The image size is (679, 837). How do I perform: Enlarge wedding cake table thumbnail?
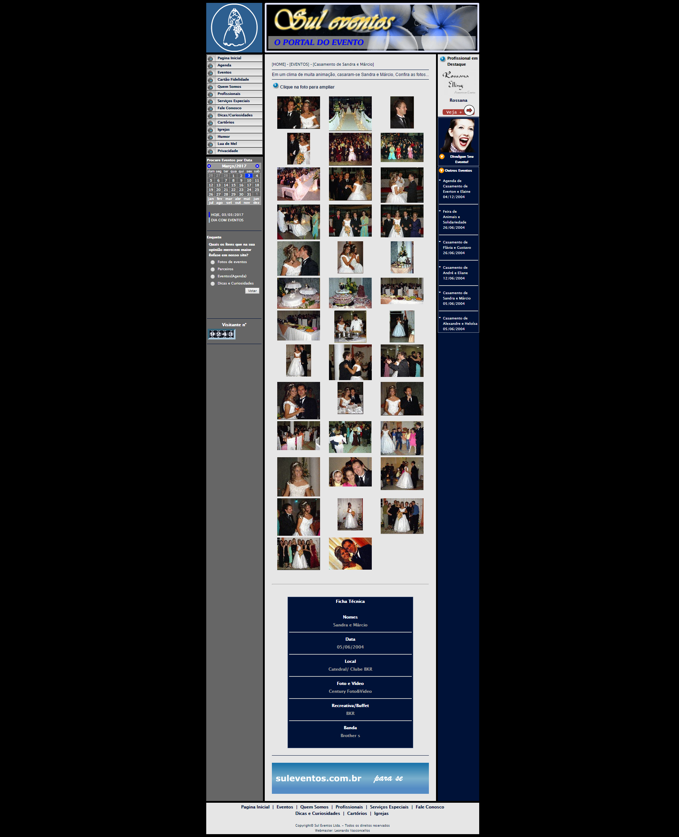click(298, 293)
